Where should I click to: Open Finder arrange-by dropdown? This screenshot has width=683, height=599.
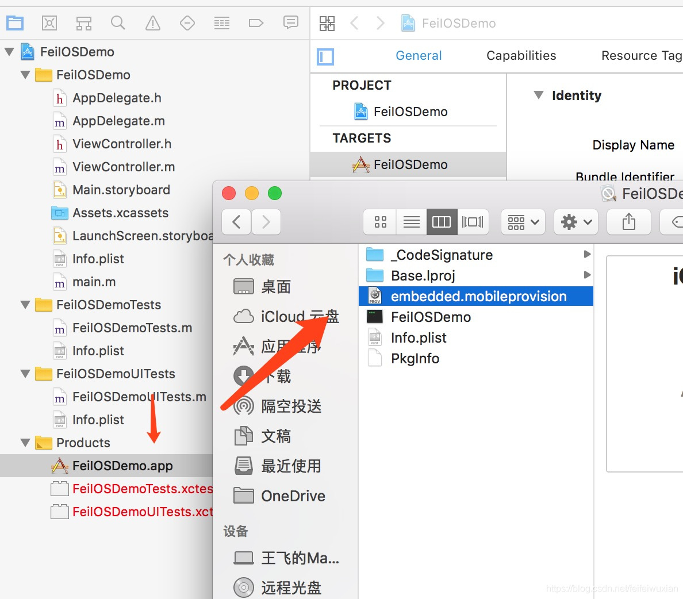tap(523, 222)
